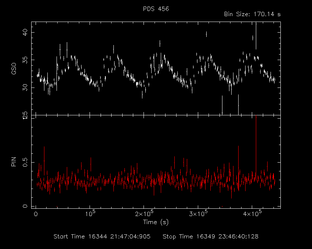Click the GSO axis tick label '35'
The height and width of the screenshot is (249, 312).
tap(25, 60)
